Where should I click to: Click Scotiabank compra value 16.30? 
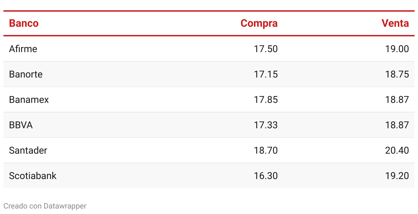[266, 176]
